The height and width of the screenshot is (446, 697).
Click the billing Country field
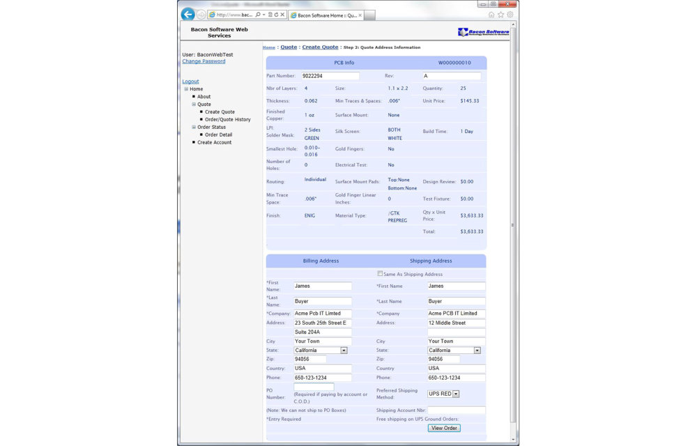coord(322,368)
